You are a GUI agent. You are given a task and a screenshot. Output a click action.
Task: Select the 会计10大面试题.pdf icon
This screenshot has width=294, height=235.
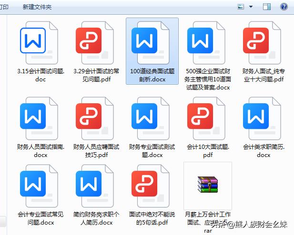[206, 118]
